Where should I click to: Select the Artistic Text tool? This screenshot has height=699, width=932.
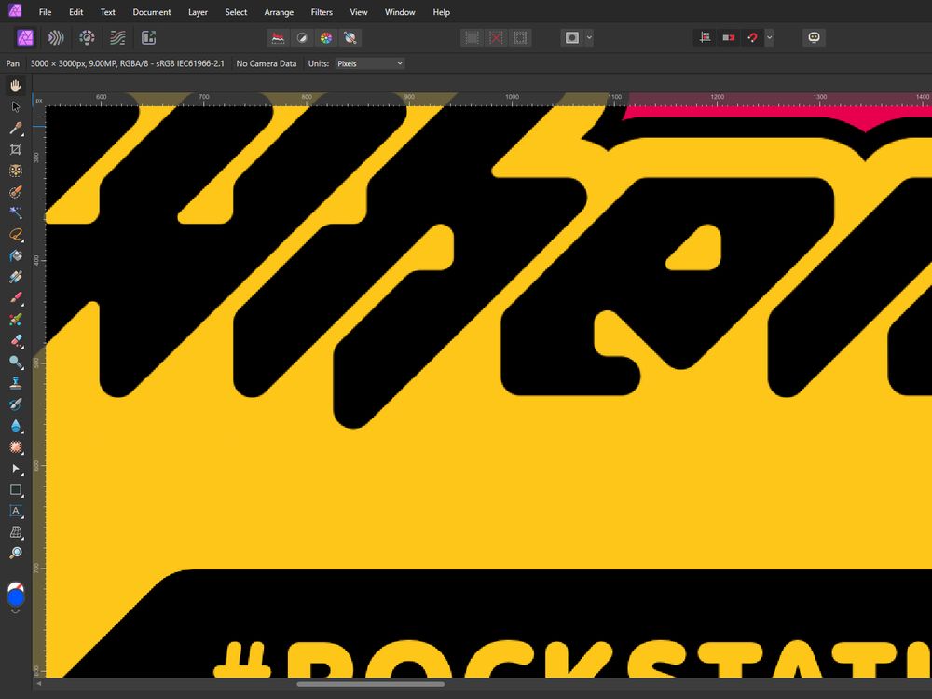pos(16,511)
